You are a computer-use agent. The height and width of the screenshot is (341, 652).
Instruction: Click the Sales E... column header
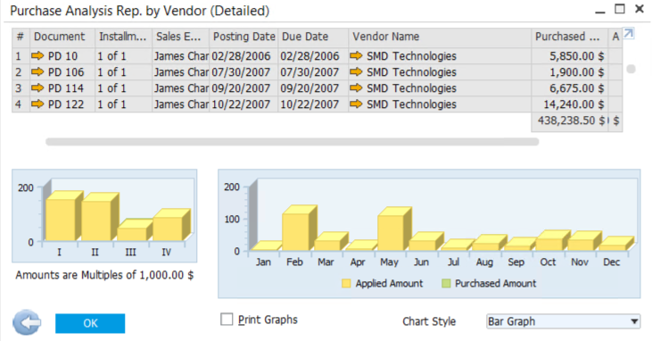180,37
